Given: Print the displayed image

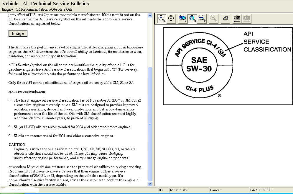Looking at the screenshot, I should 225,19.
